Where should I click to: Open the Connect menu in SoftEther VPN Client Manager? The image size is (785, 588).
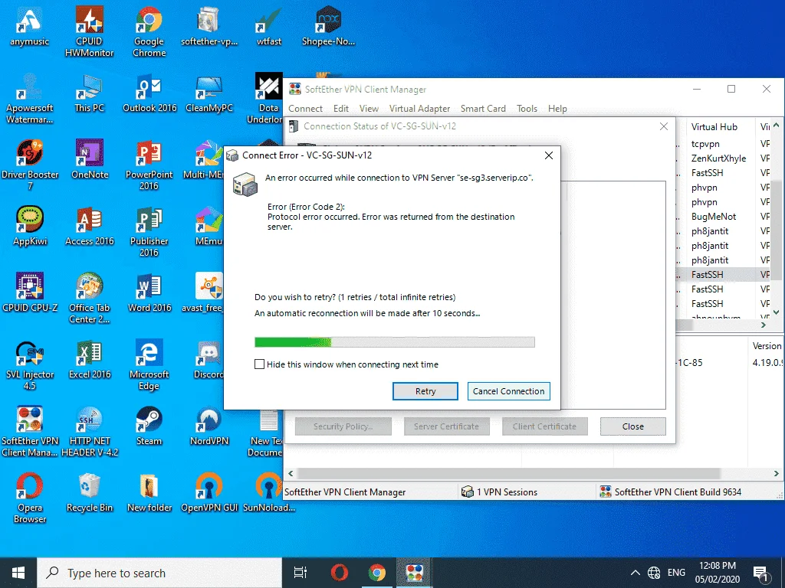pyautogui.click(x=305, y=109)
